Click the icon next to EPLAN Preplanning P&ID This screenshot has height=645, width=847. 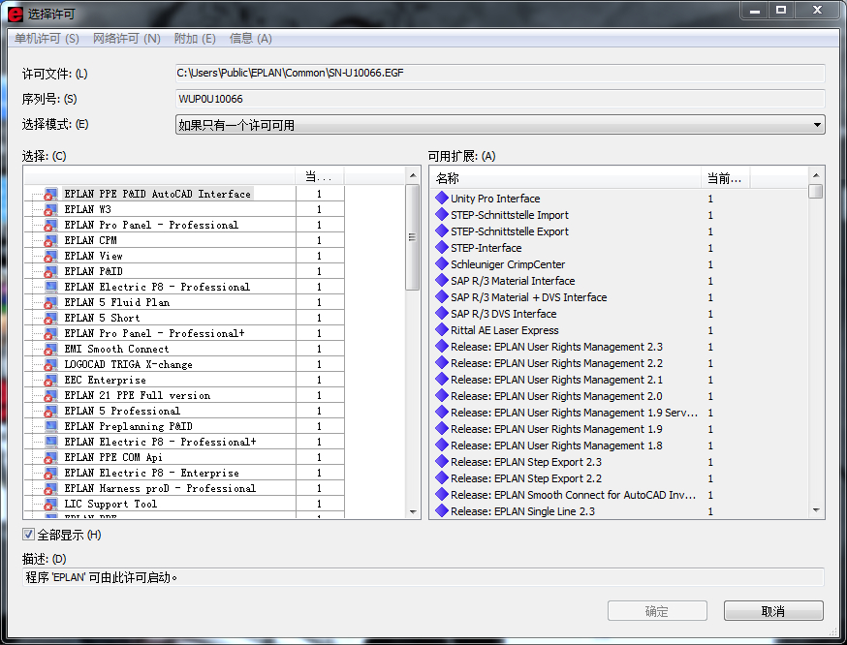point(50,426)
